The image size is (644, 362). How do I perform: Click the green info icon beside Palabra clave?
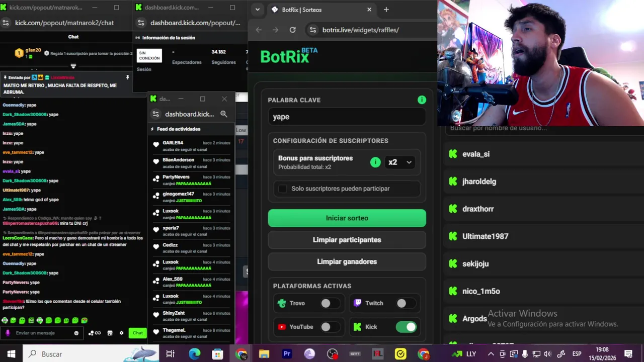pyautogui.click(x=422, y=100)
